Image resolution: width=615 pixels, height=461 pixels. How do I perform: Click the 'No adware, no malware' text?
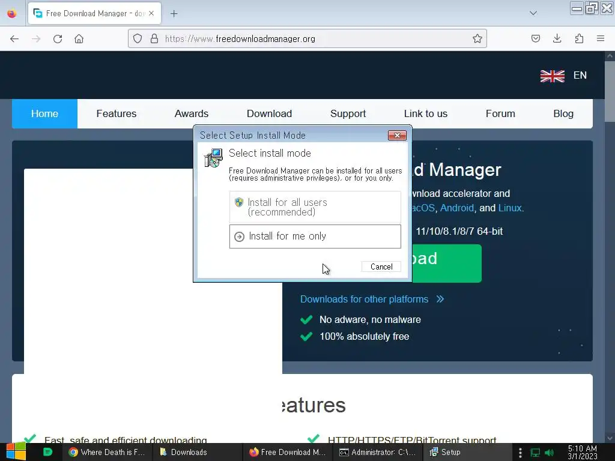(370, 319)
